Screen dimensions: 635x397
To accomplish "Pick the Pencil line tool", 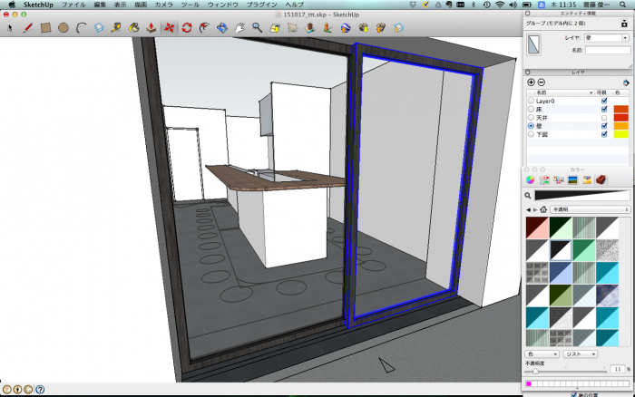I will [x=27, y=27].
